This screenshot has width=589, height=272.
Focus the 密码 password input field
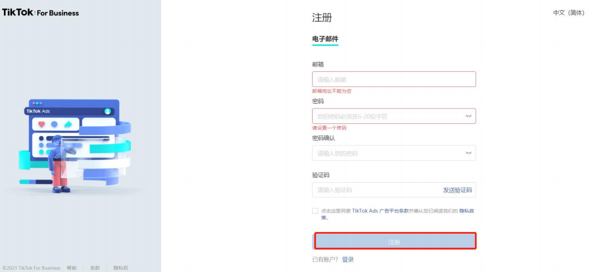coord(394,116)
